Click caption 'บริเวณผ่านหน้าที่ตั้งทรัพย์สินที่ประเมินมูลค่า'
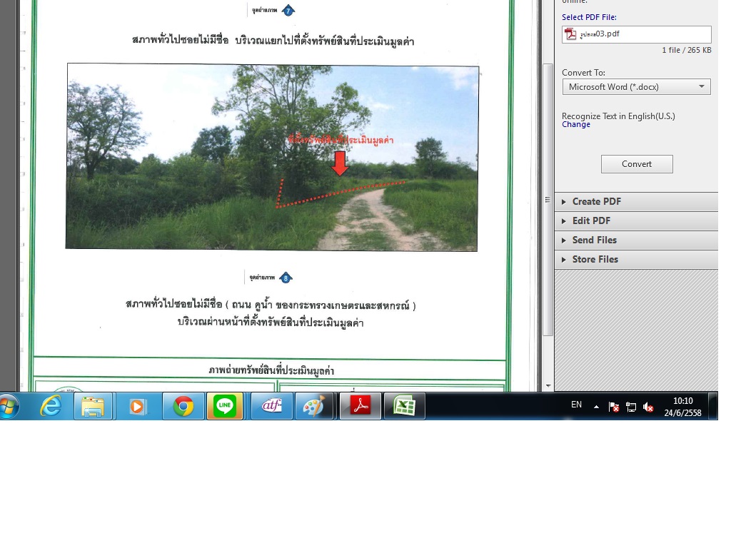This screenshot has height=548, width=731. coord(271,323)
